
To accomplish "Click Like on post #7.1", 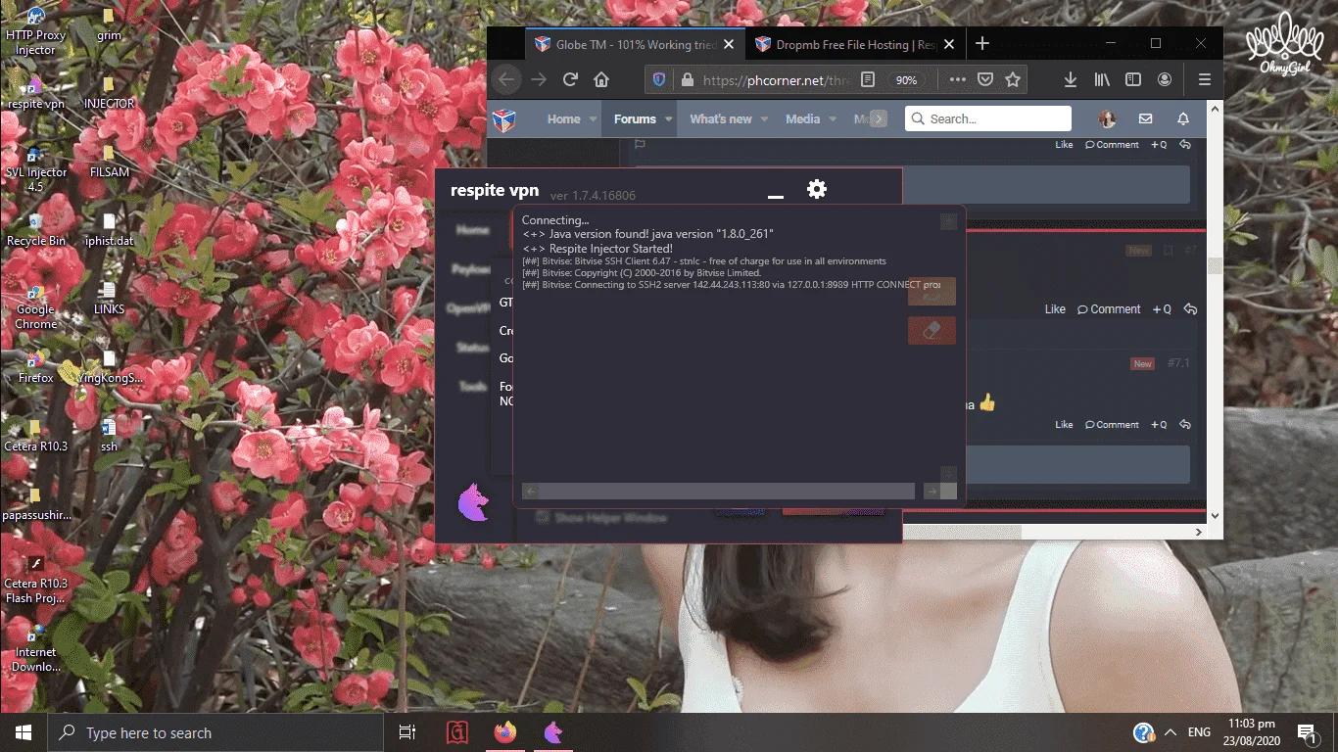I will (1064, 424).
